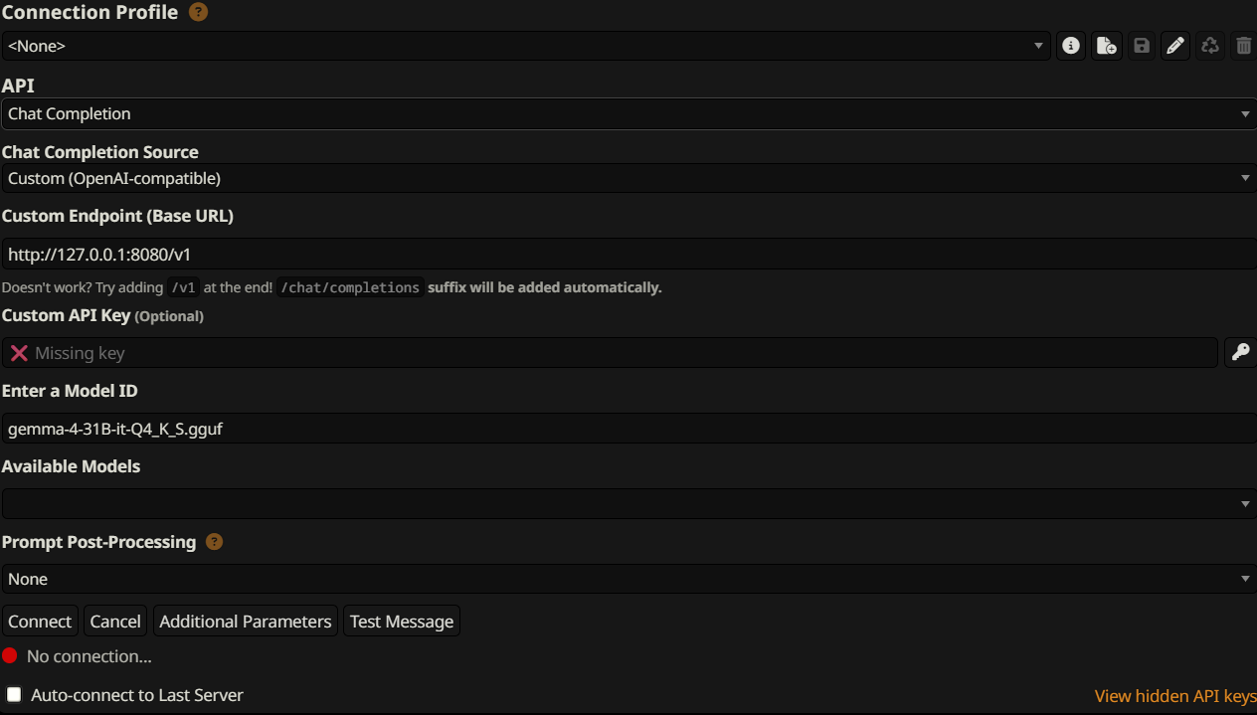The height and width of the screenshot is (715, 1257).
Task: Save the connection profile floppy icon
Action: (x=1142, y=46)
